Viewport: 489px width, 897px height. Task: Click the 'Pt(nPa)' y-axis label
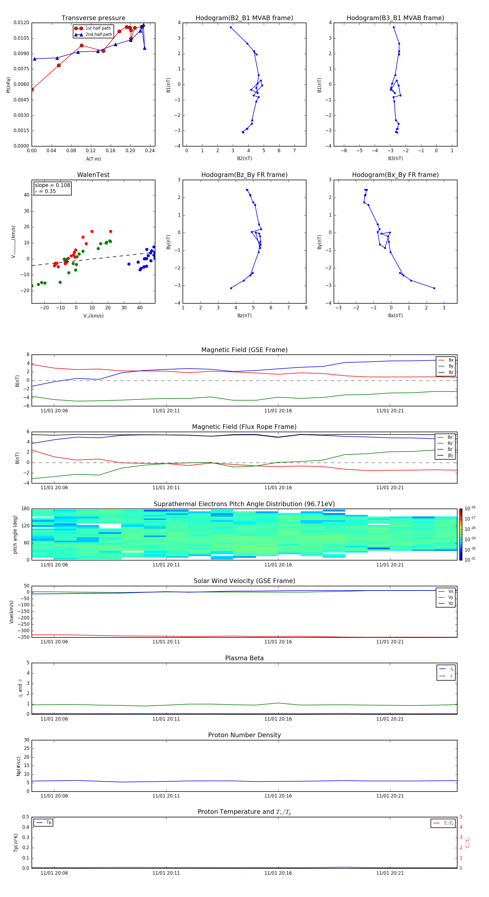(x=8, y=85)
